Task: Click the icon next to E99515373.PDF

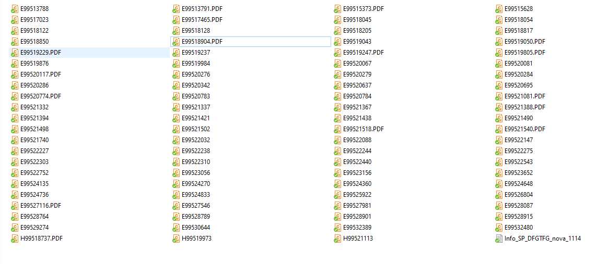Action: [337, 9]
